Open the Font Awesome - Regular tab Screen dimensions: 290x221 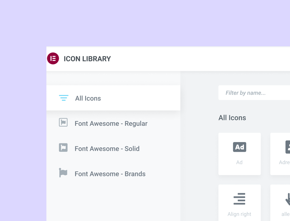point(111,124)
